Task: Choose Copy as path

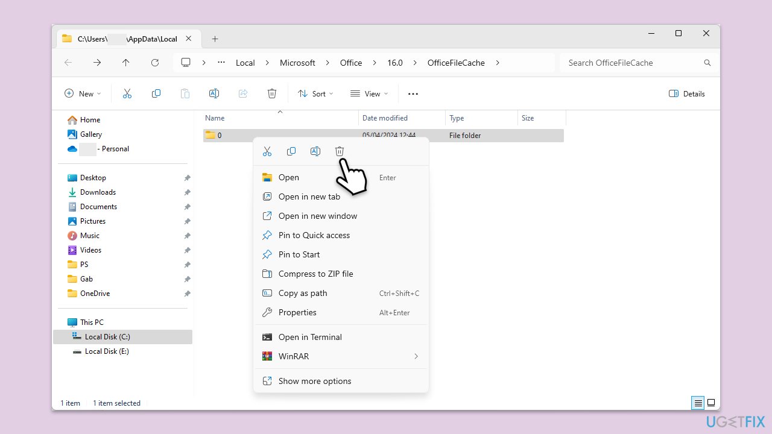Action: coord(341,293)
